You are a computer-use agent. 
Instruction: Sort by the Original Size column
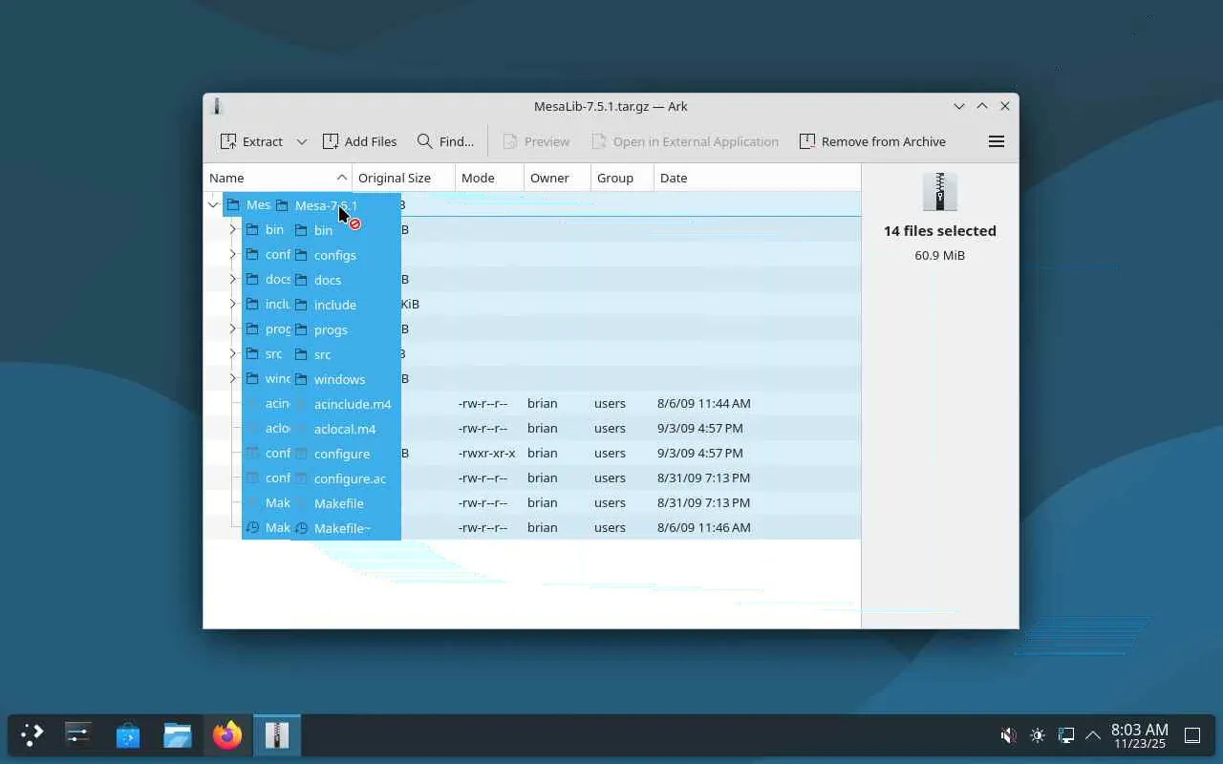click(x=403, y=178)
